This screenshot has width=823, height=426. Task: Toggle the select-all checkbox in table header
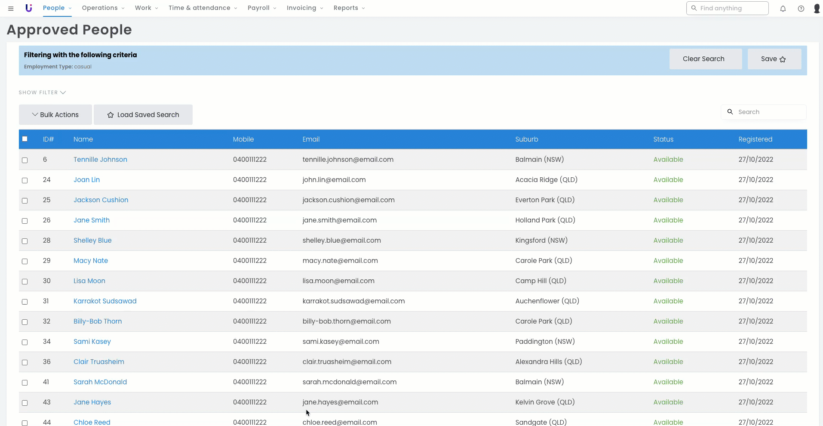click(25, 139)
